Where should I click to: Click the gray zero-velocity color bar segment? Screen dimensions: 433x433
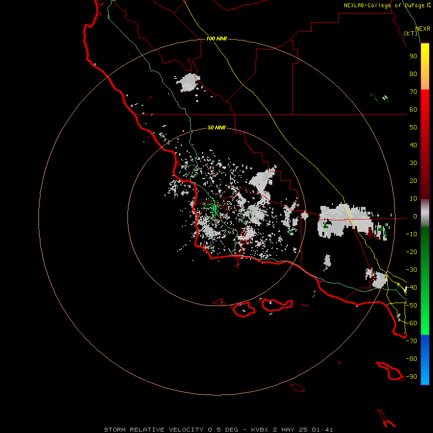click(x=425, y=213)
